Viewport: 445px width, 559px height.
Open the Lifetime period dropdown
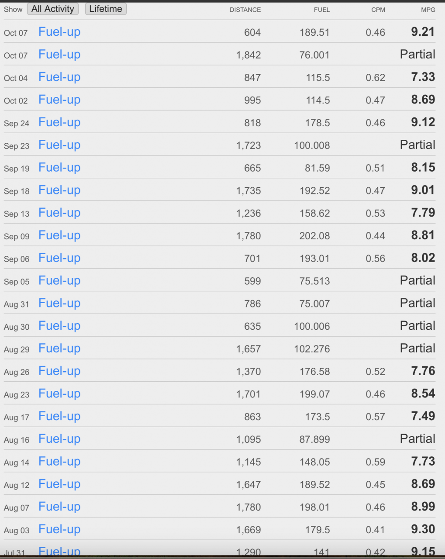click(106, 9)
